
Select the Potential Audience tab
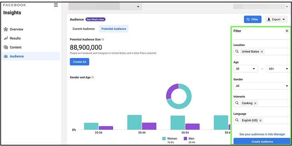tap(114, 29)
